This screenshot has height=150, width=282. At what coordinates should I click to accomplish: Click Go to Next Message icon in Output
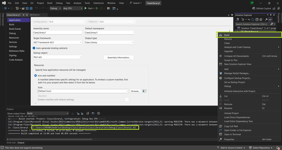(x=82, y=113)
